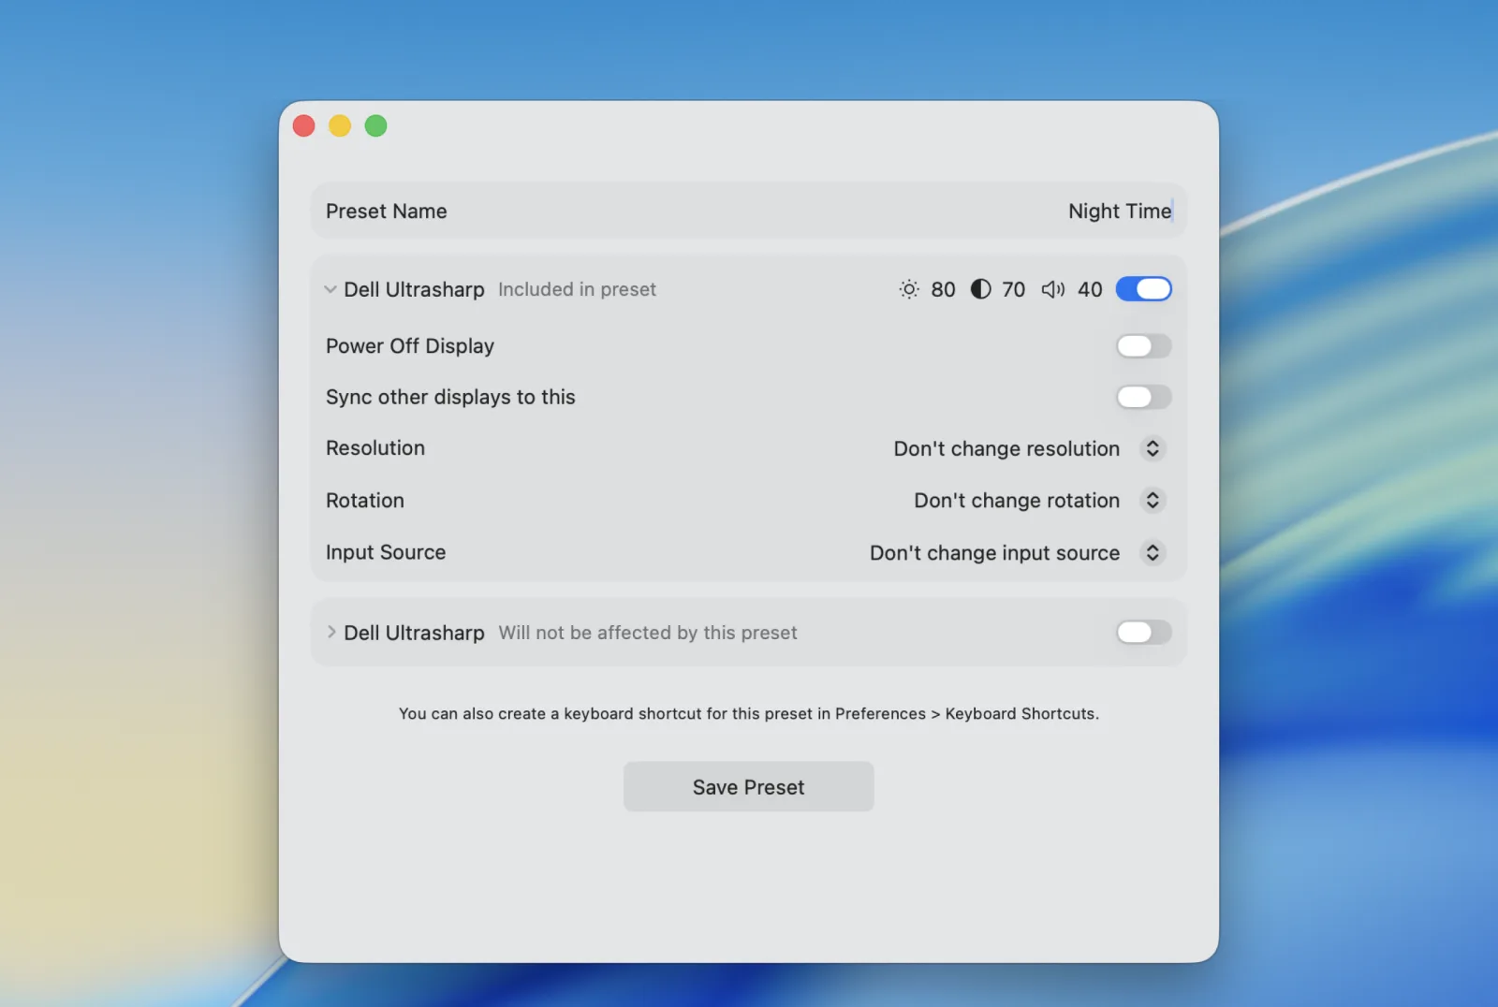Click the volume speaker icon
The height and width of the screenshot is (1007, 1498).
1053,289
